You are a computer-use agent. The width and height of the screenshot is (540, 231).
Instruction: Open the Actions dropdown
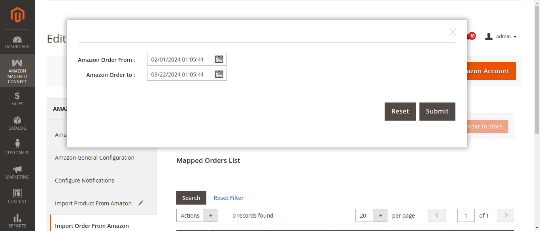pos(197,216)
